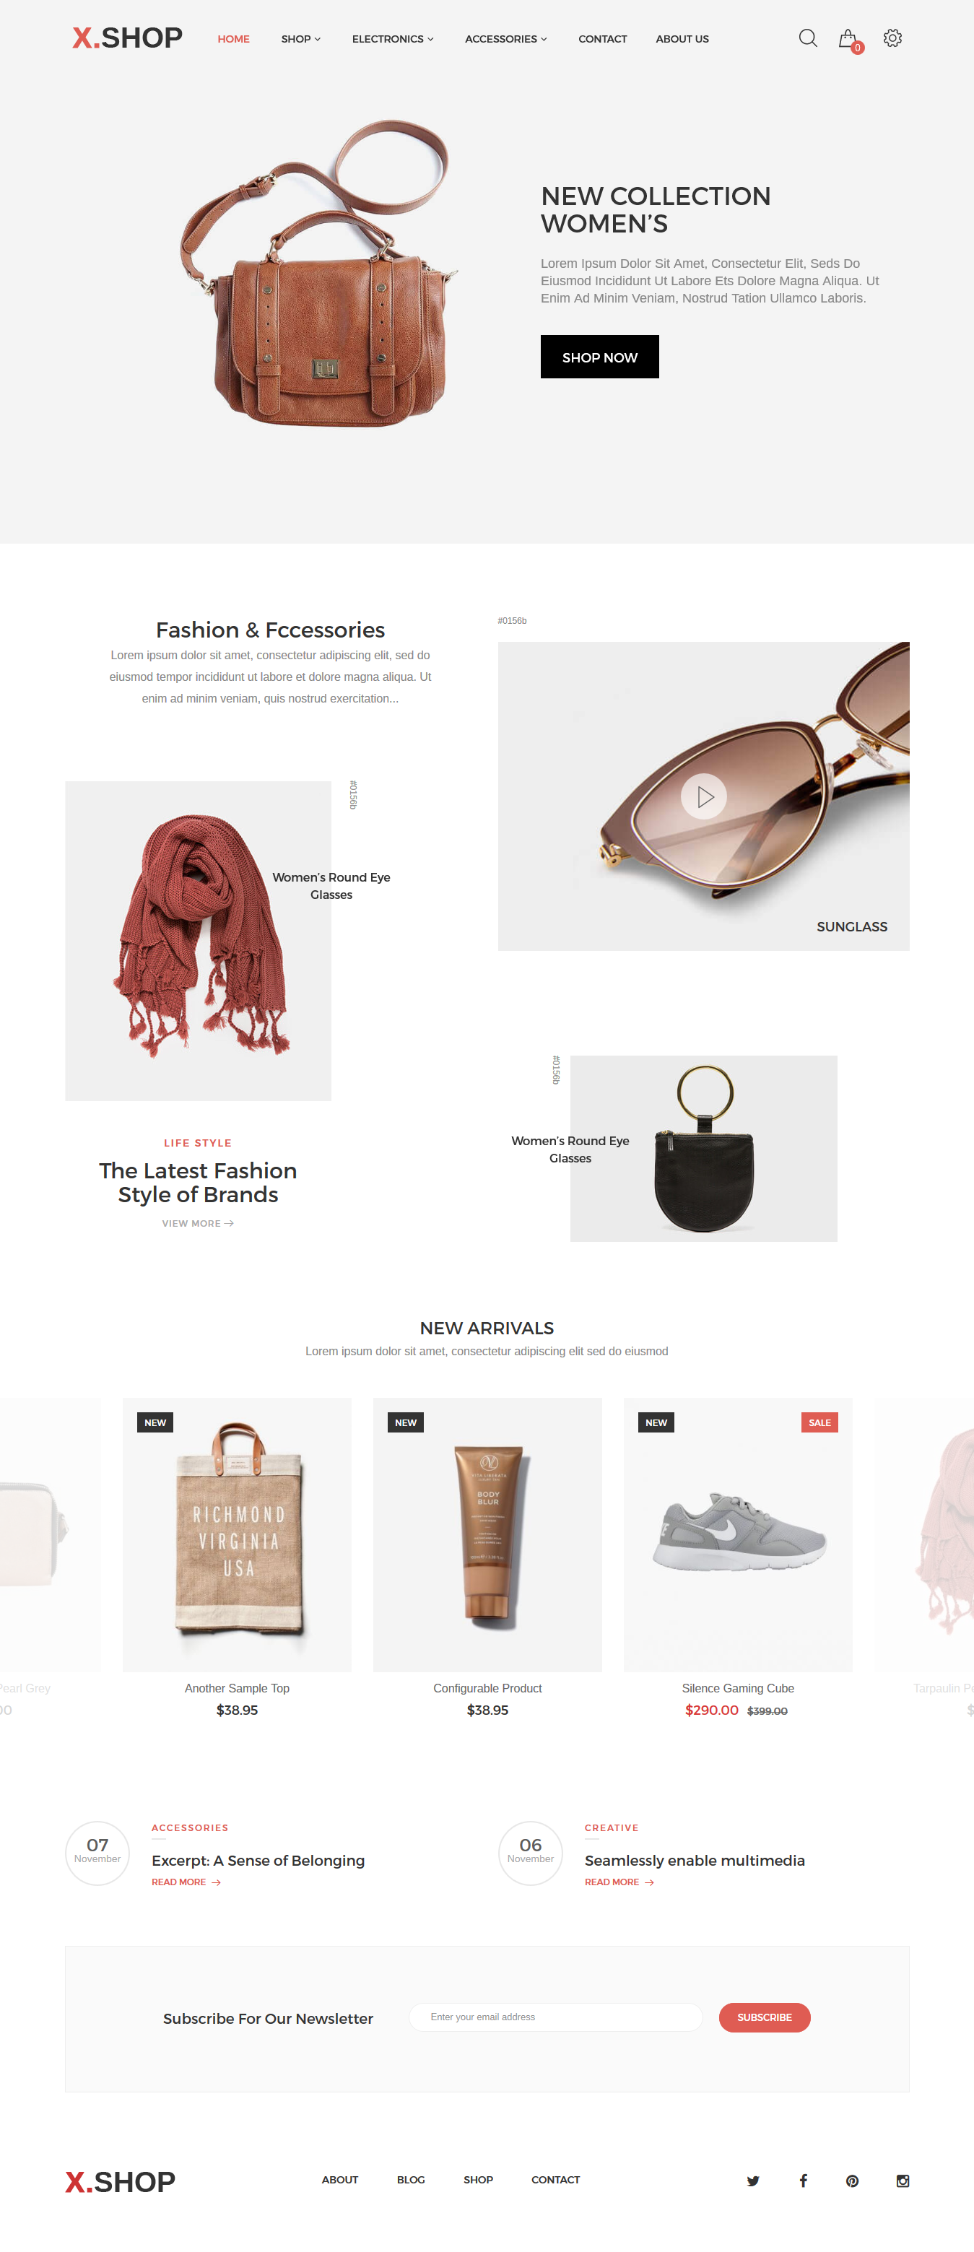Open the Pinterest icon in footer

tap(851, 2181)
